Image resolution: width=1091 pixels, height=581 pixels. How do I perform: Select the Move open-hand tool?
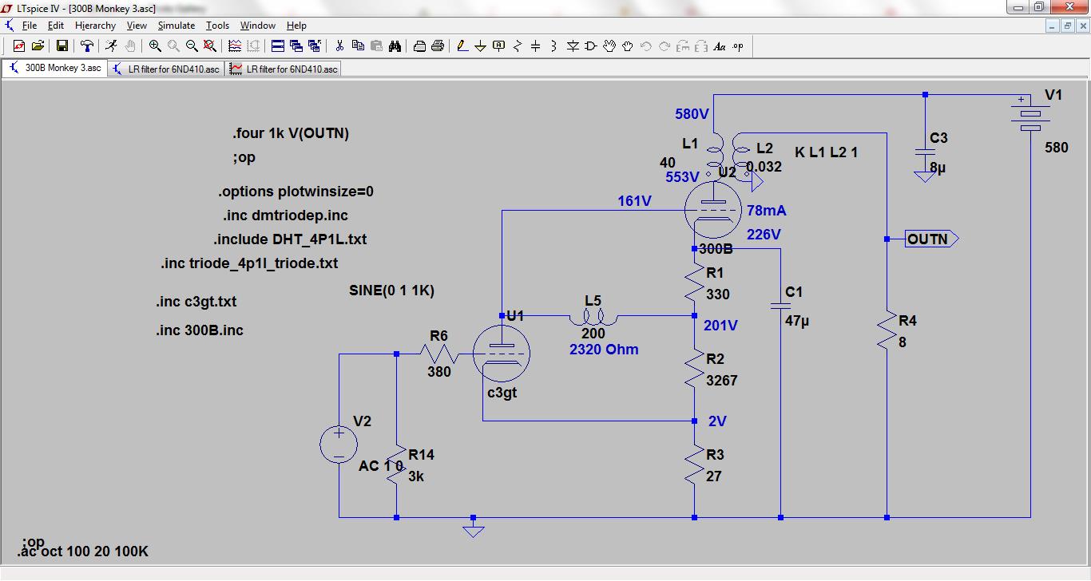609,46
